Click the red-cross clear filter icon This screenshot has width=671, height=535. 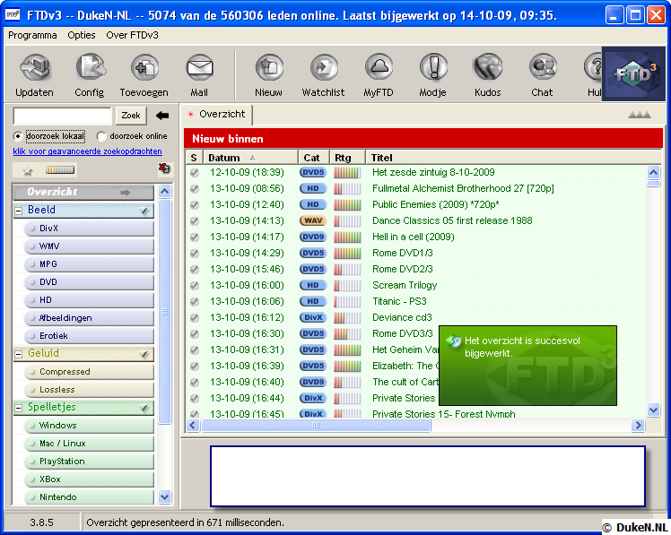(164, 168)
